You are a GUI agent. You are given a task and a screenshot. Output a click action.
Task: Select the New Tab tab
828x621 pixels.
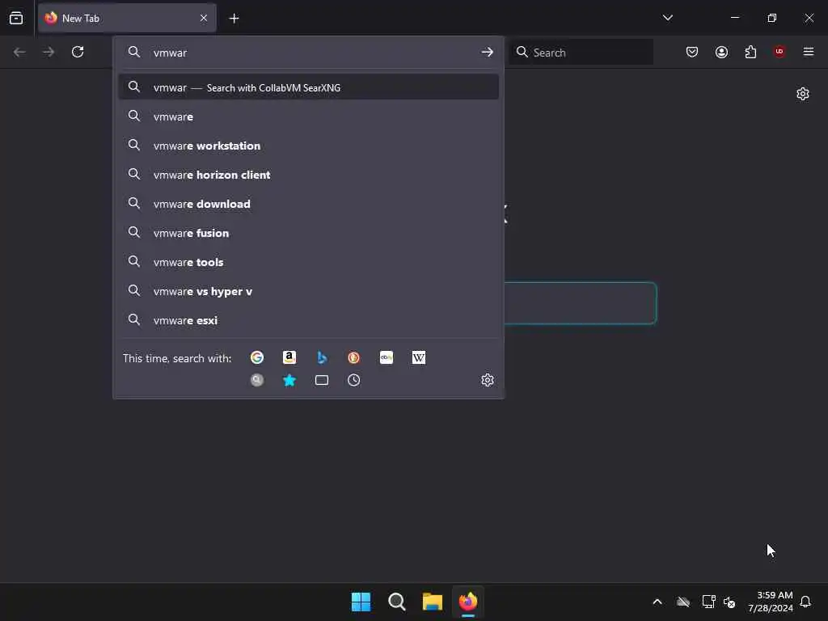pyautogui.click(x=127, y=18)
